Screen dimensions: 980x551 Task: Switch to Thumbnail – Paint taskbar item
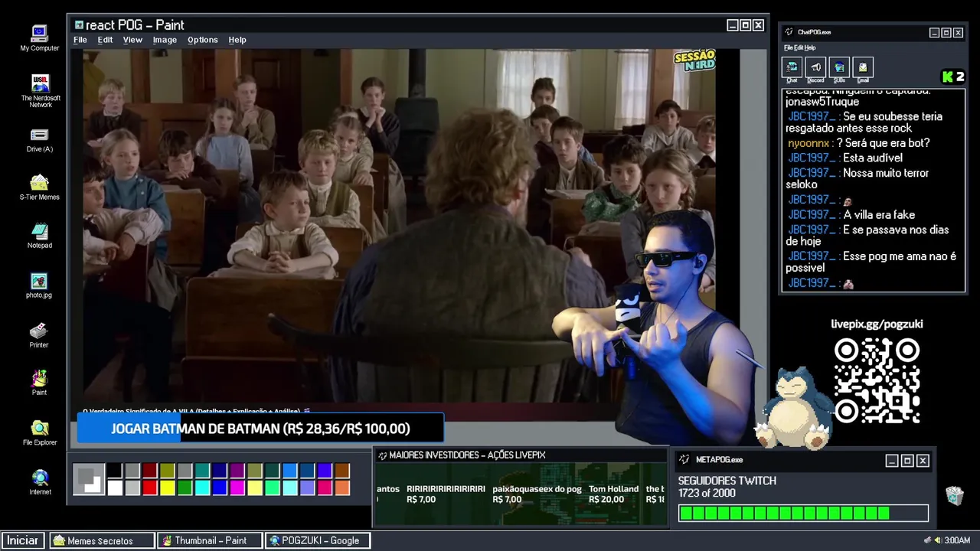point(209,540)
